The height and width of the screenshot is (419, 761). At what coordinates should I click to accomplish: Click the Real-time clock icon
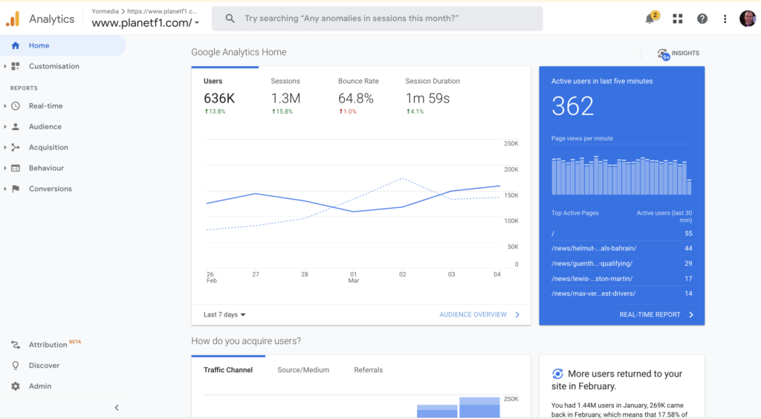(16, 105)
